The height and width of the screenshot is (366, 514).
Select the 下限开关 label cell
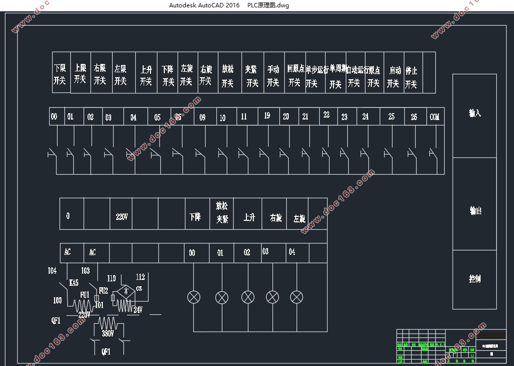61,72
